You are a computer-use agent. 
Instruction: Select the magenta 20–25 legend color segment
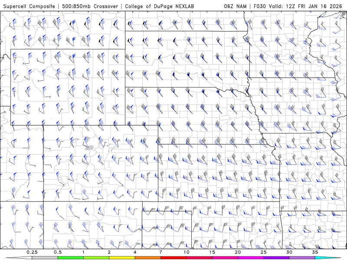pyautogui.click(x=251, y=258)
